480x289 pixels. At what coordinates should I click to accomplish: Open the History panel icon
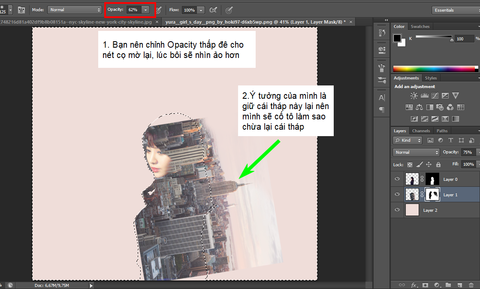click(x=381, y=32)
